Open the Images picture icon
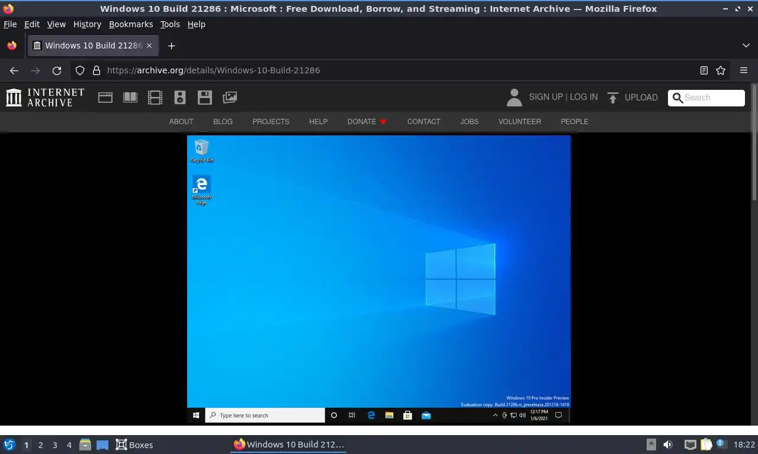Viewport: 758px width, 454px height. tap(230, 98)
